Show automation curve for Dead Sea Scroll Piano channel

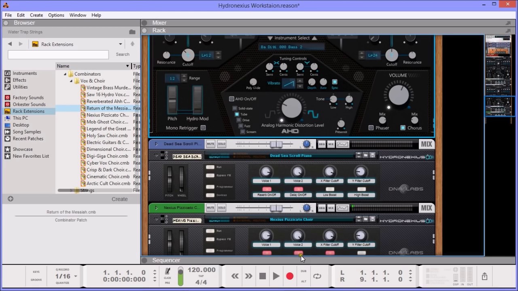tap(342, 144)
